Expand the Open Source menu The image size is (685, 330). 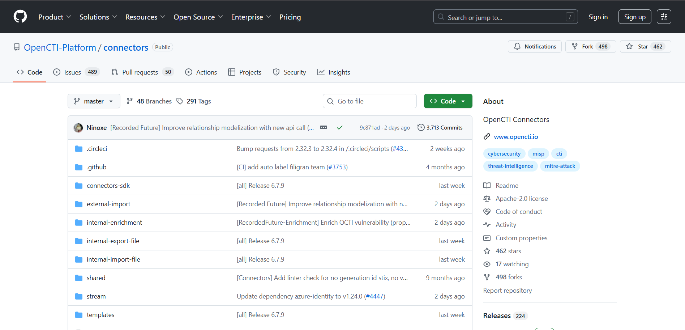pos(198,17)
